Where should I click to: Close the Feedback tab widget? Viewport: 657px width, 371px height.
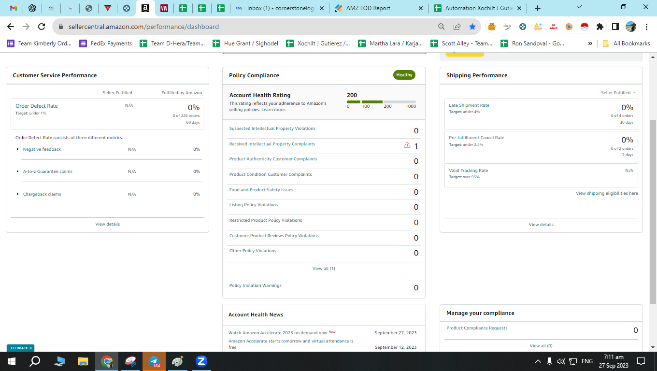coord(30,348)
